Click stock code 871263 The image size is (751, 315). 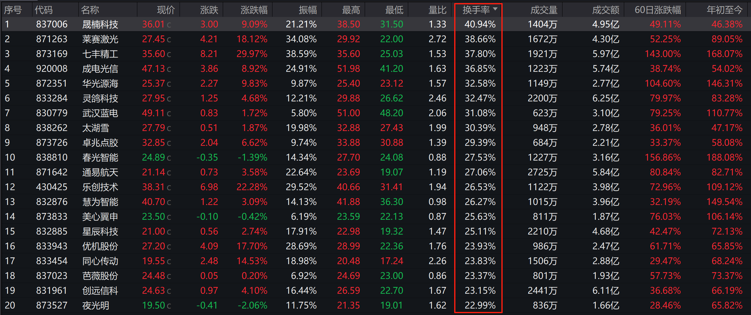52,39
